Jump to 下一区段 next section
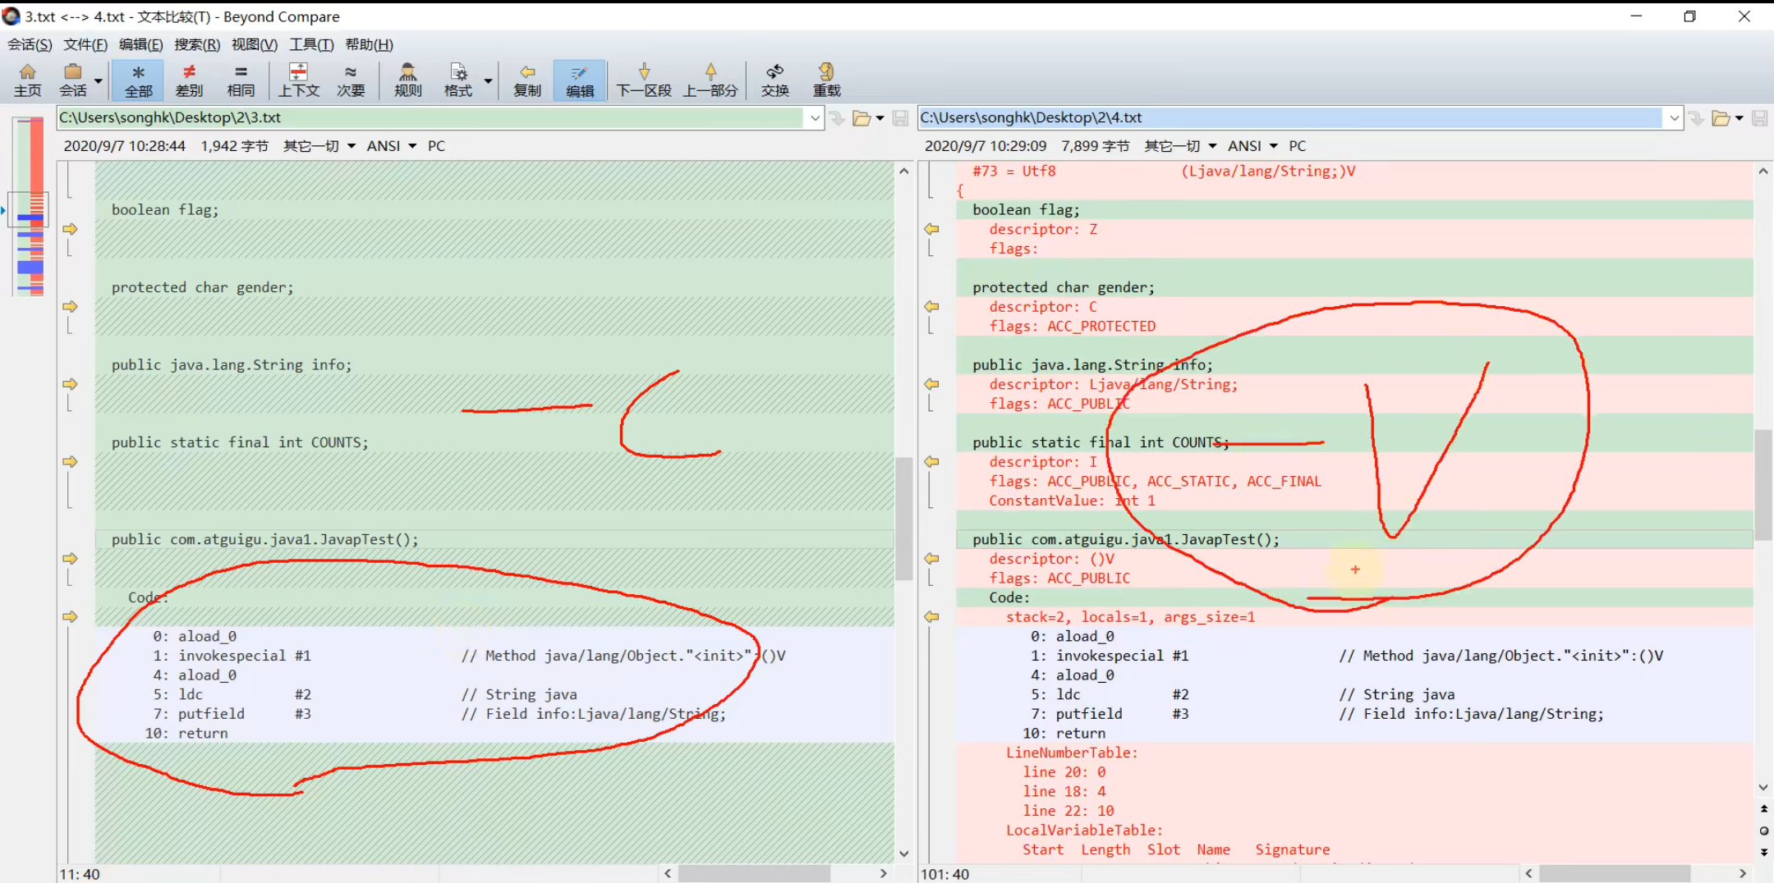The image size is (1774, 883). 644,80
